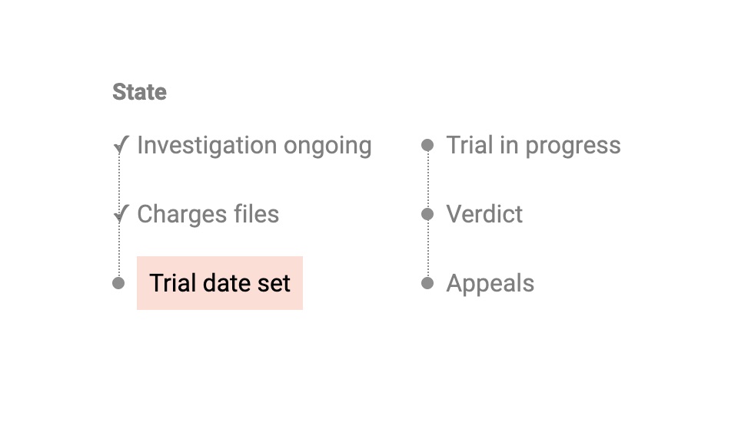Click the bullet dot before Trial date set
Viewport: 738px width, 425px height.
(x=118, y=283)
